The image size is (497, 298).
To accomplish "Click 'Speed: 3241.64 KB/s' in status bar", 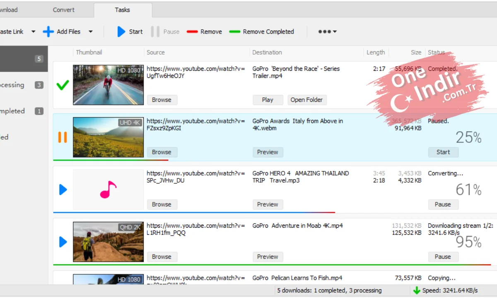I will point(450,290).
